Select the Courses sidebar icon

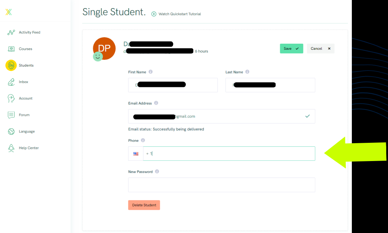click(x=11, y=49)
